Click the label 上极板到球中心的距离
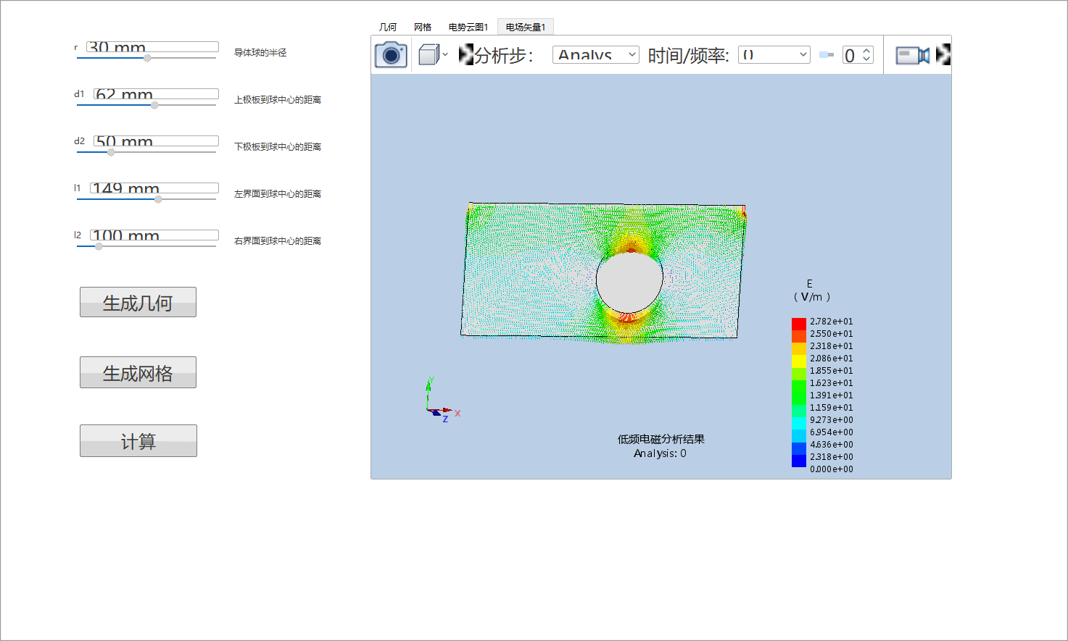 coord(278,100)
